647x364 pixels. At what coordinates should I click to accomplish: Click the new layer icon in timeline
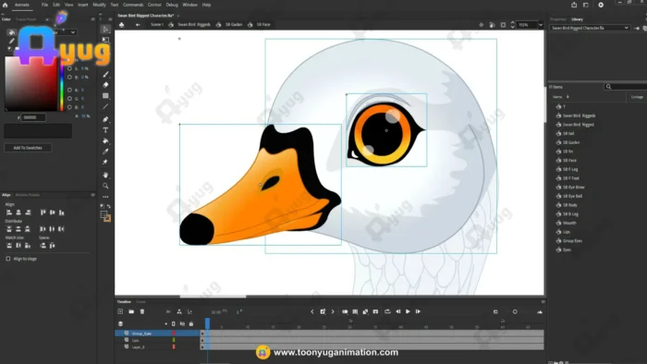(x=120, y=311)
